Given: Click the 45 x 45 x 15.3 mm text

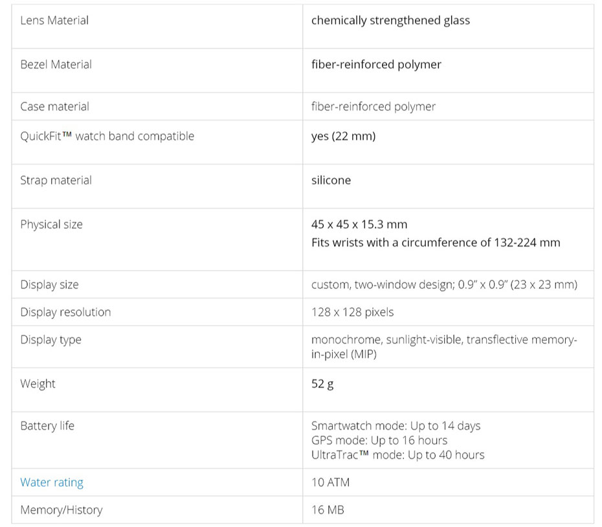Looking at the screenshot, I should [x=359, y=224].
